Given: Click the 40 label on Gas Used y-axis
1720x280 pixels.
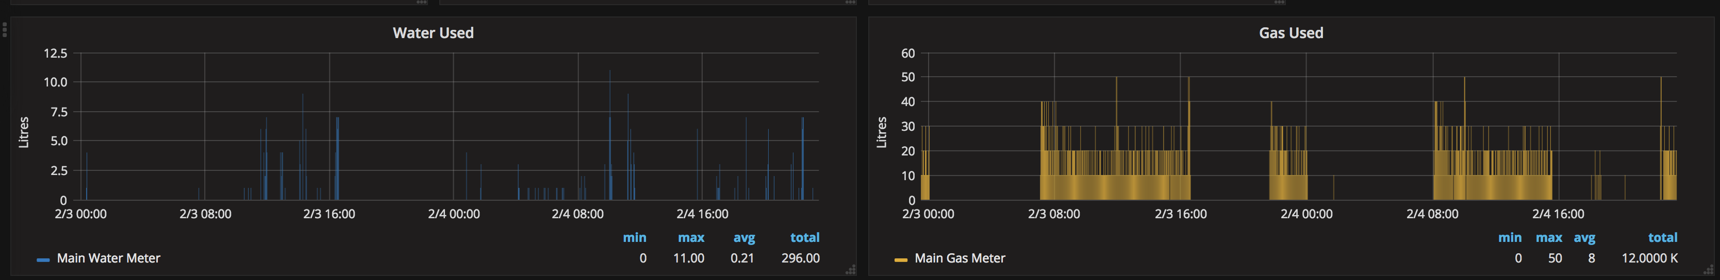Looking at the screenshot, I should [x=907, y=102].
